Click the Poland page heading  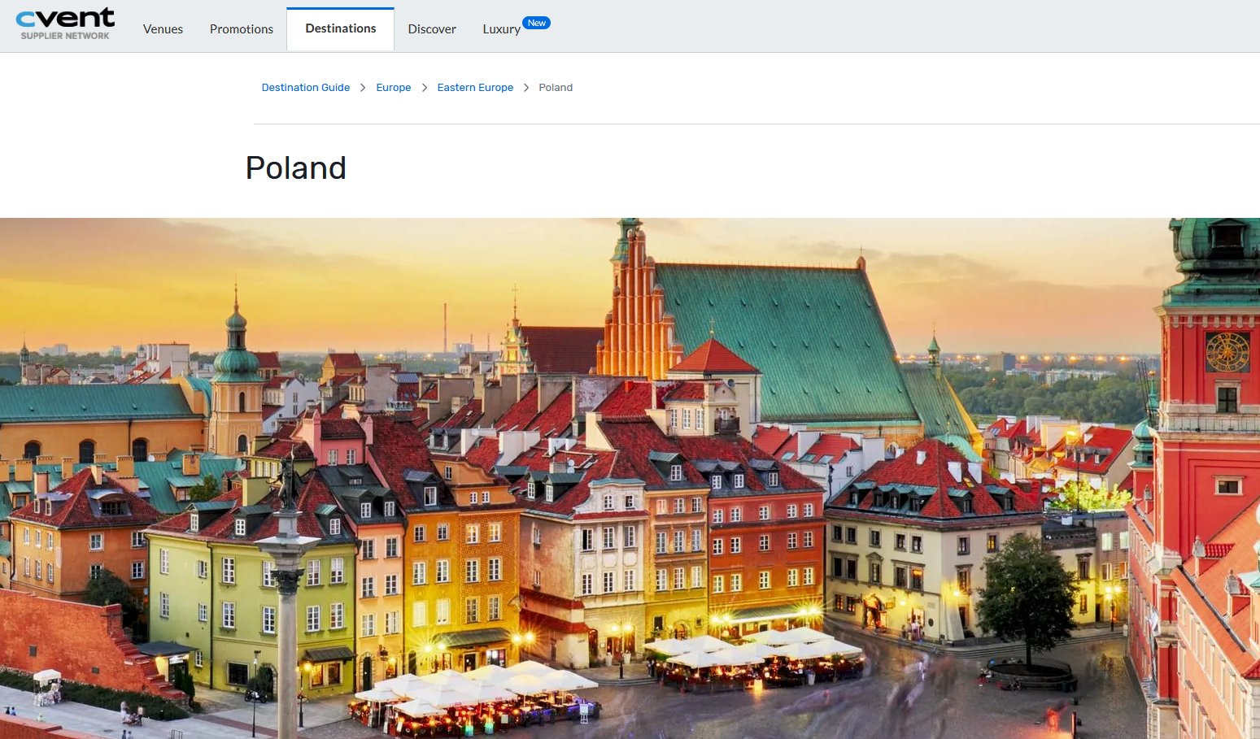[x=296, y=168]
